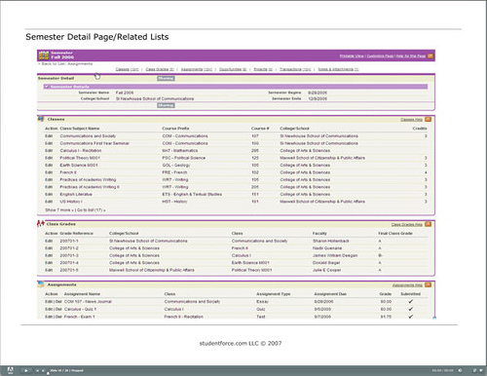Edit grade reference 200701-3 row
This screenshot has height=376, width=487.
[x=49, y=255]
